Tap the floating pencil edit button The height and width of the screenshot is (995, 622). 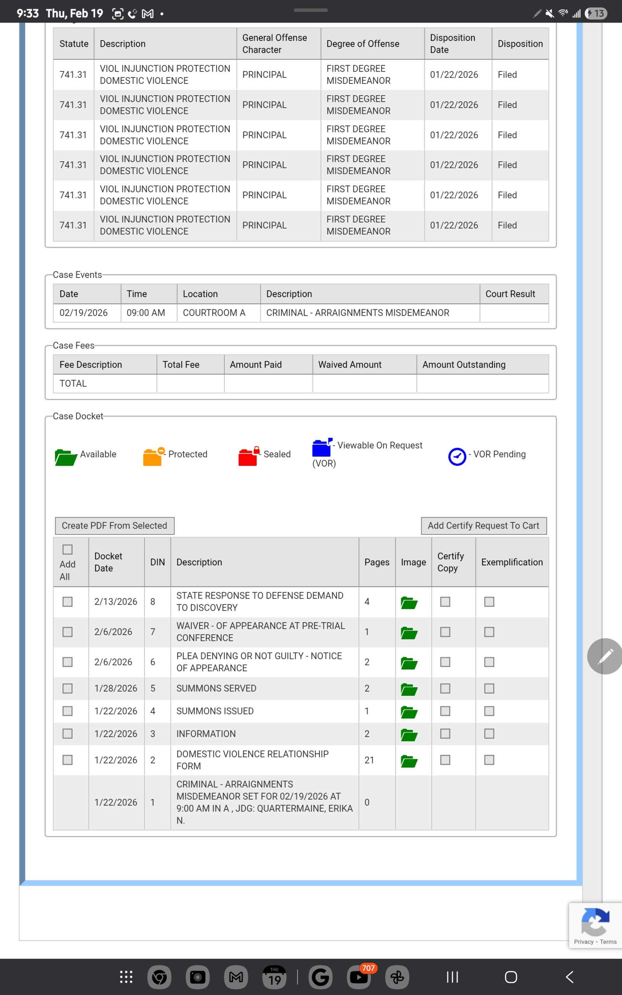pos(605,656)
